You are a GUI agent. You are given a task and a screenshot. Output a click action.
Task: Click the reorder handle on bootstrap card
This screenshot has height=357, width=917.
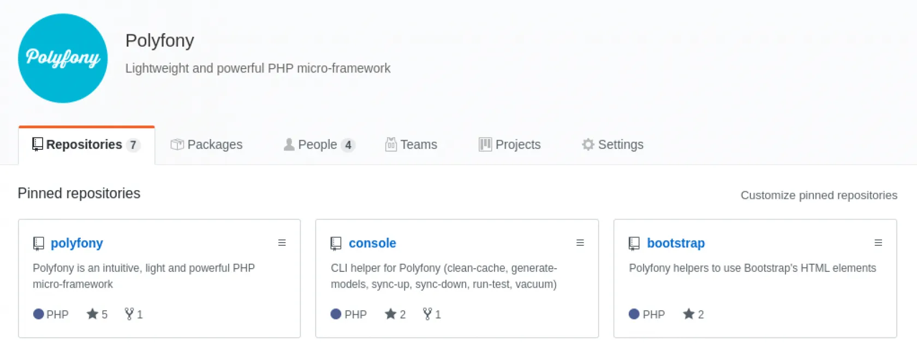coord(878,243)
